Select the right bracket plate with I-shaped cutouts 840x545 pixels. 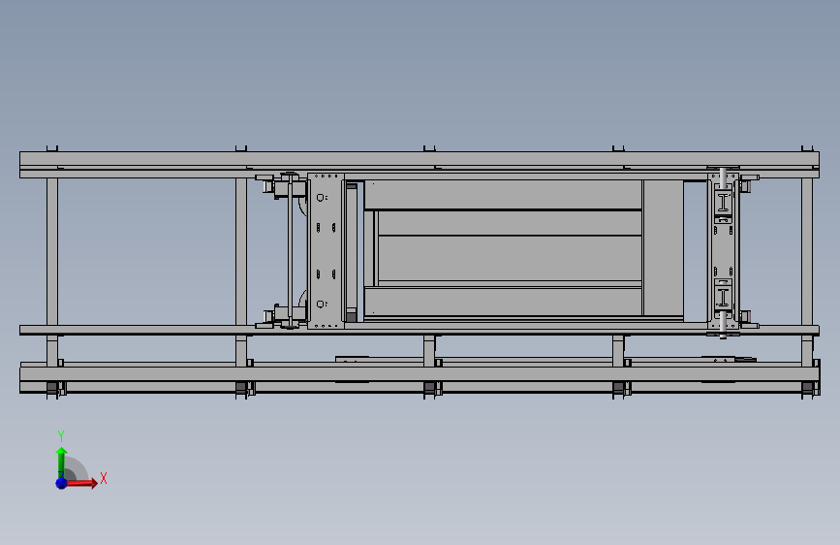(x=723, y=250)
